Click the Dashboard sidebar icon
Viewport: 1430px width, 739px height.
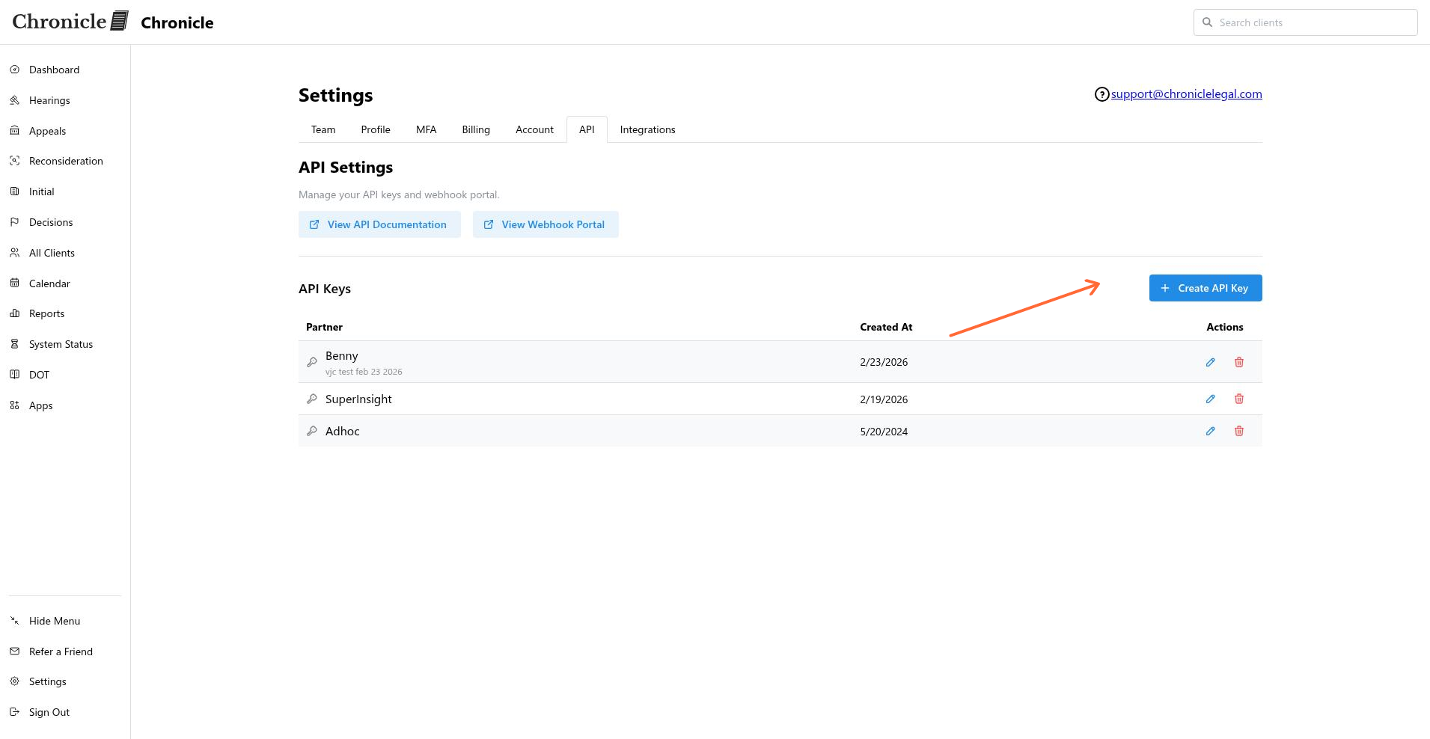click(x=14, y=70)
